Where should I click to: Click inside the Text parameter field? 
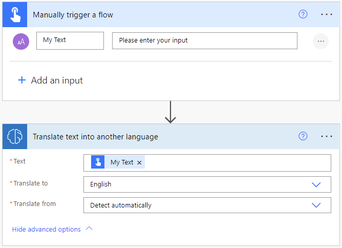click(236, 163)
